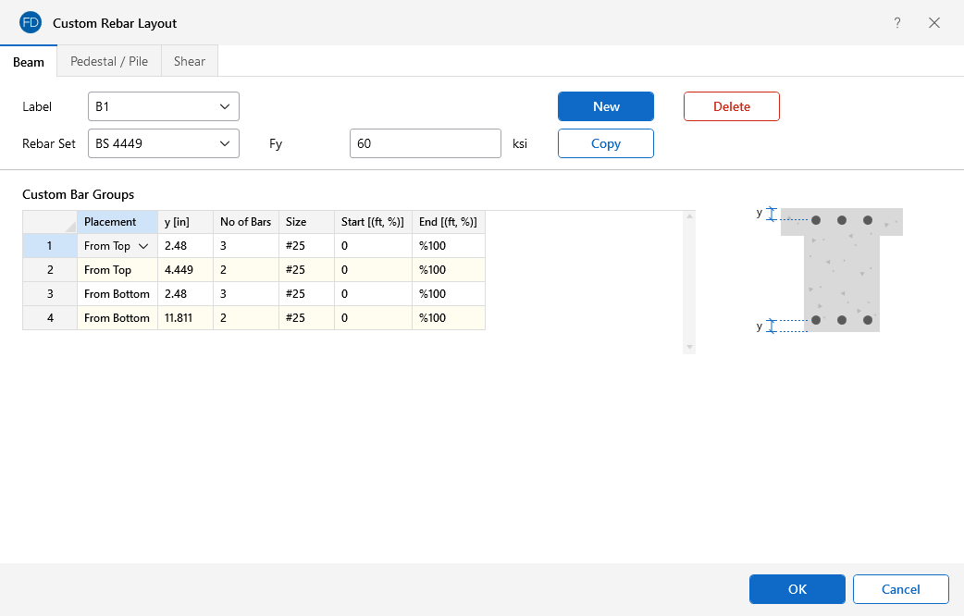Click the red Delete button
Screen dimensions: 964x616
[x=731, y=106]
